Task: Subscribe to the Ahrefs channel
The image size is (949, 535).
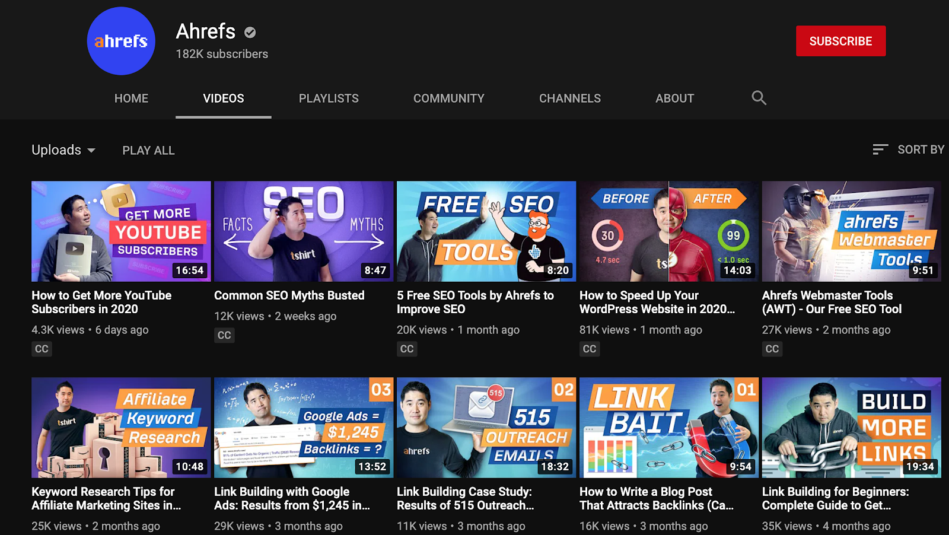Action: click(x=840, y=41)
